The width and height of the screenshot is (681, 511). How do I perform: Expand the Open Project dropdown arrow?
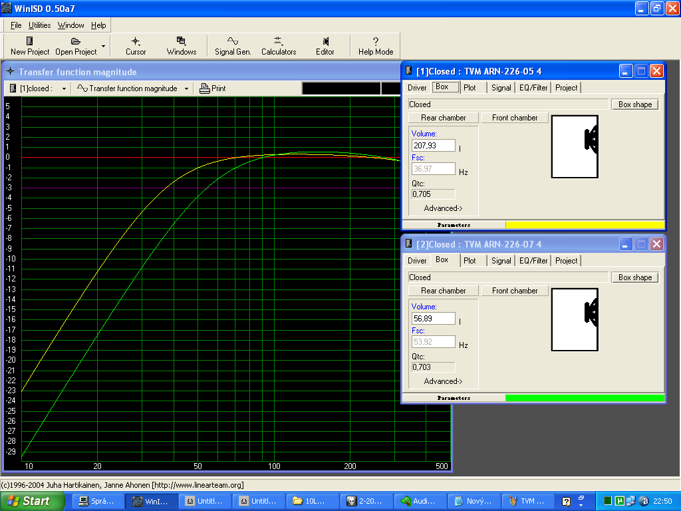pos(103,46)
